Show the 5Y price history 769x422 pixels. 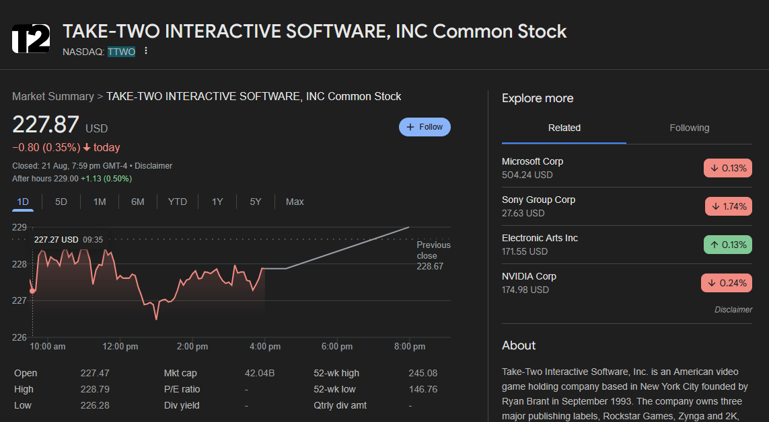(x=256, y=202)
